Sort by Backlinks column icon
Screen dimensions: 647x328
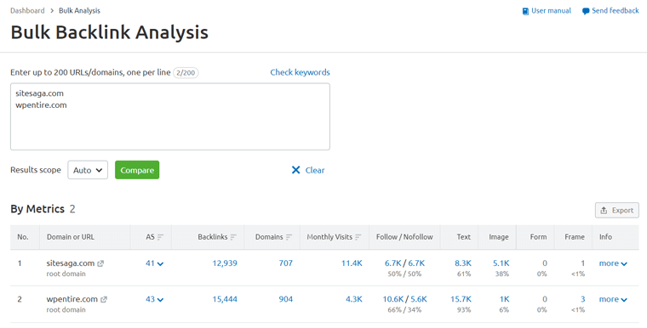point(233,237)
